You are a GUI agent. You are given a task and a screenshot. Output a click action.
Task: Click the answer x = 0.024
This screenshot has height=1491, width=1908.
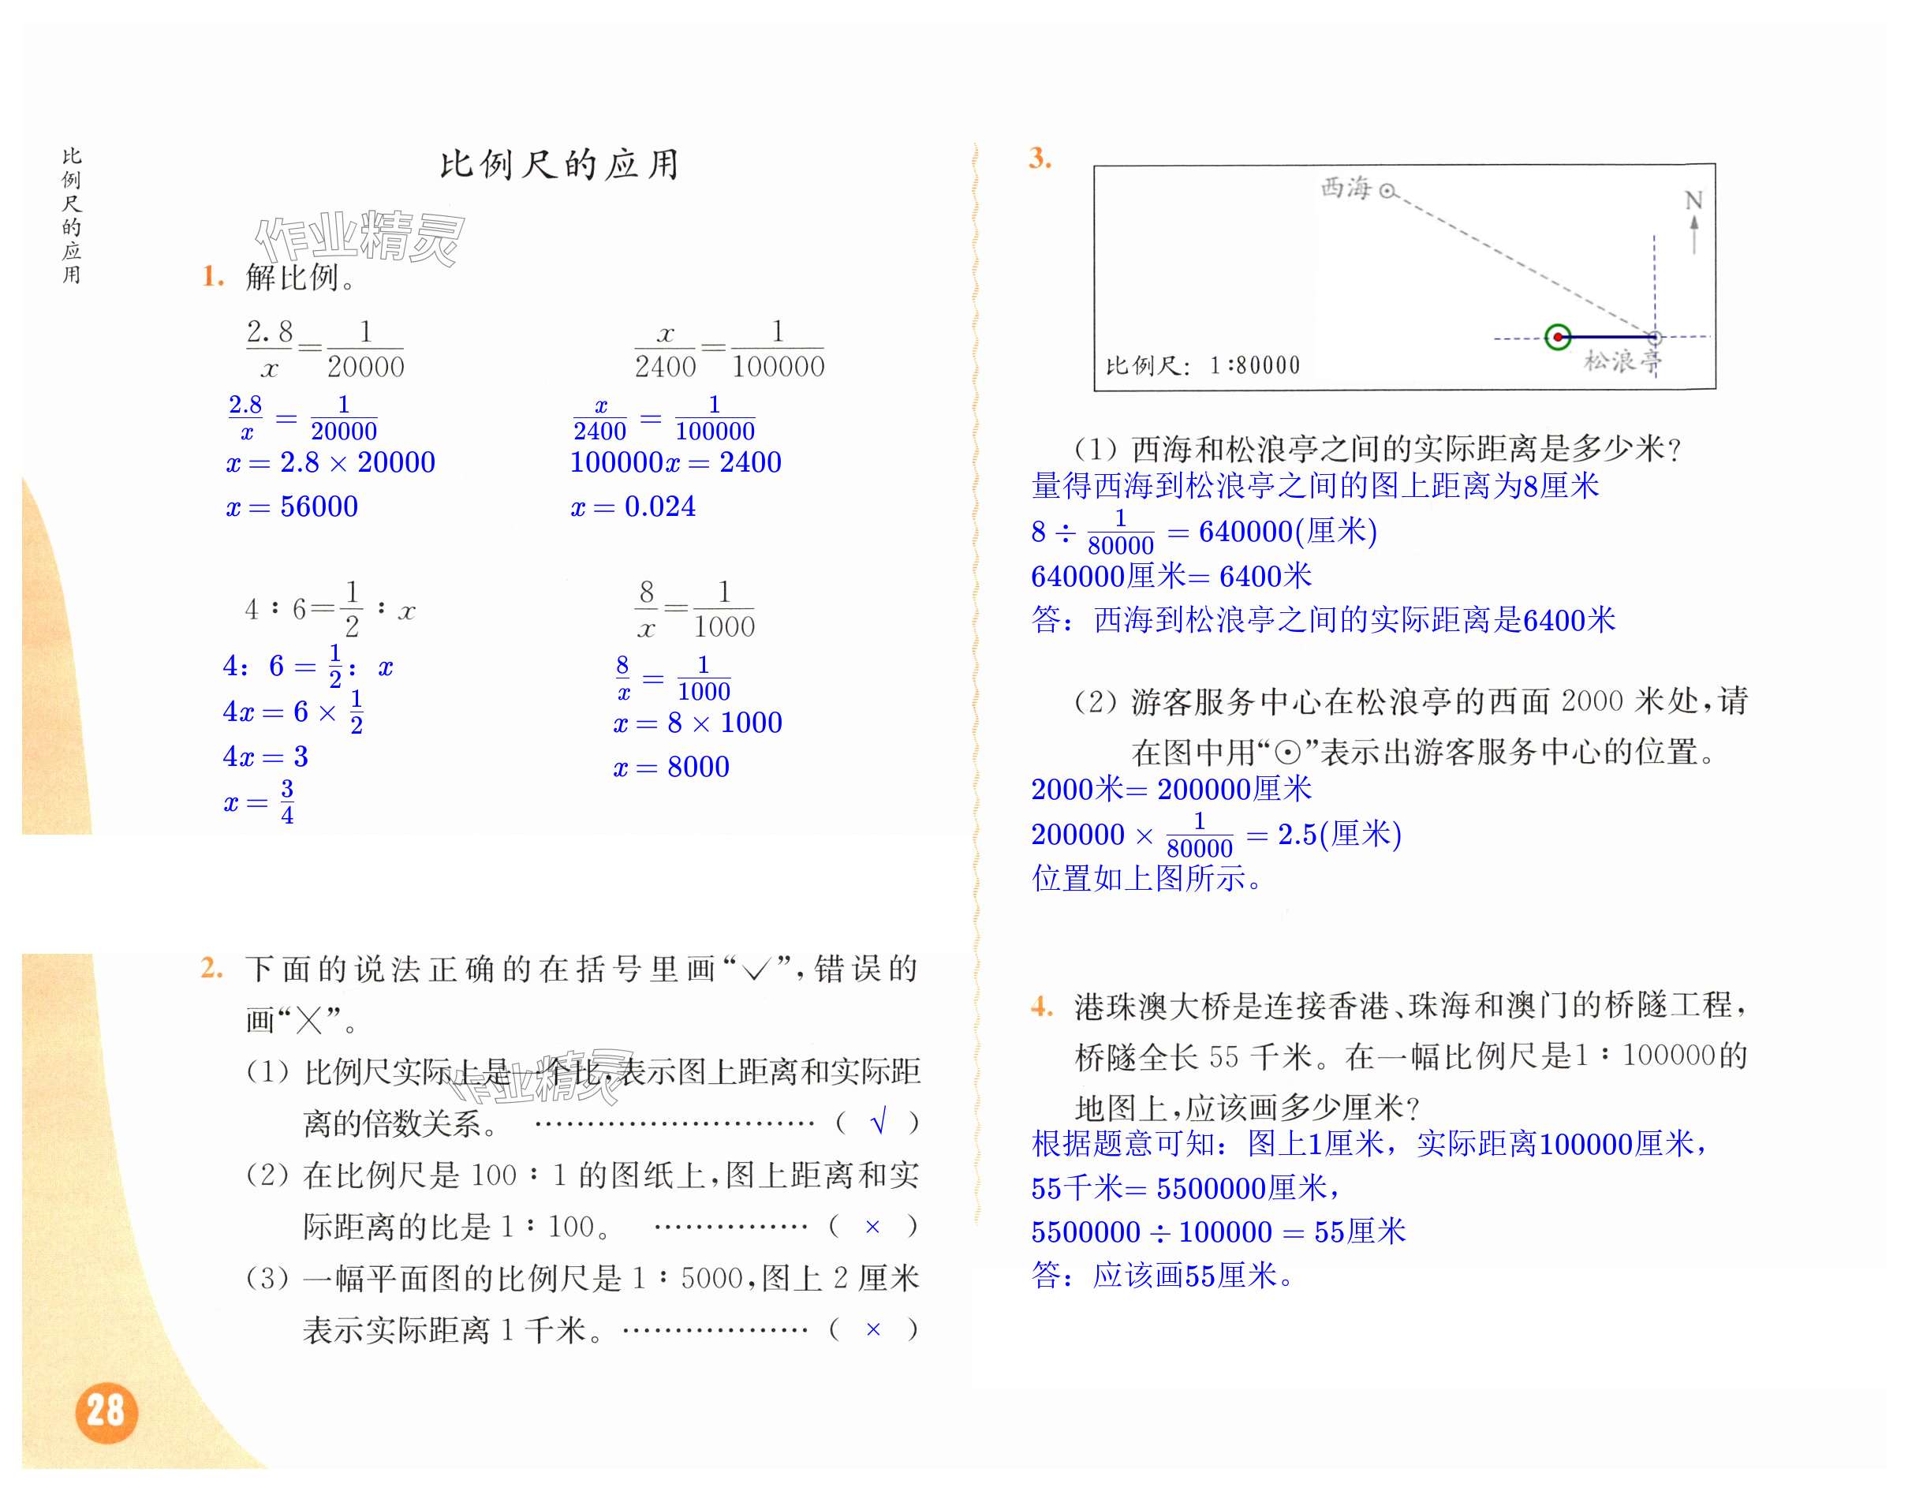[633, 506]
